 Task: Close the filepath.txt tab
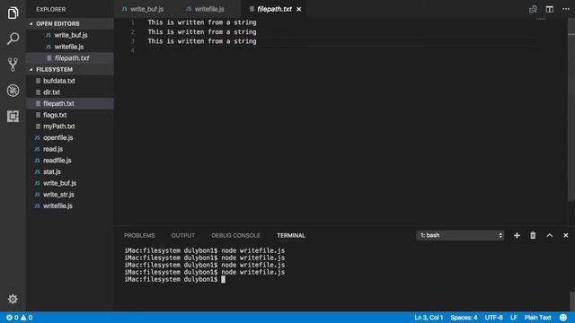299,9
